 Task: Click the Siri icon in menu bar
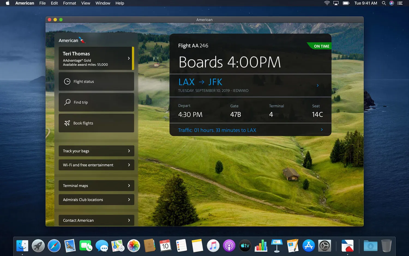pos(392,3)
